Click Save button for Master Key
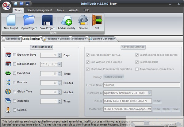This screenshot has width=184, height=127. click(175, 109)
